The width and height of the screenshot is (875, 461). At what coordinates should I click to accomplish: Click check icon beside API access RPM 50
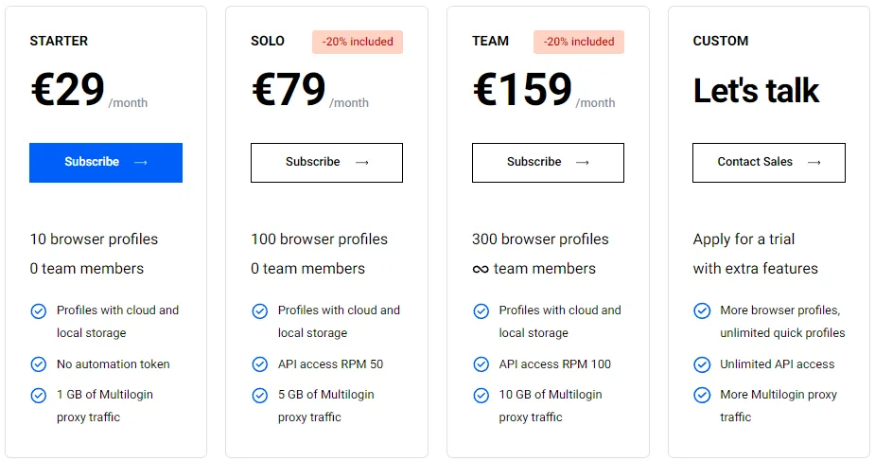[259, 364]
